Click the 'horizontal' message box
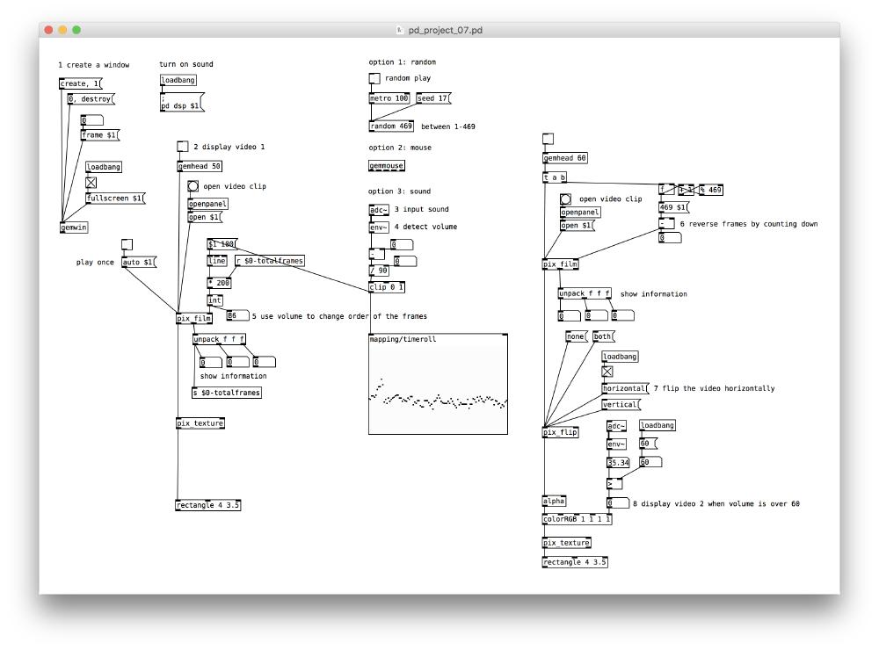Viewport: 879px width, 650px height. click(624, 388)
